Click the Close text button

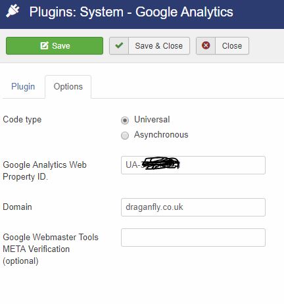tap(232, 46)
